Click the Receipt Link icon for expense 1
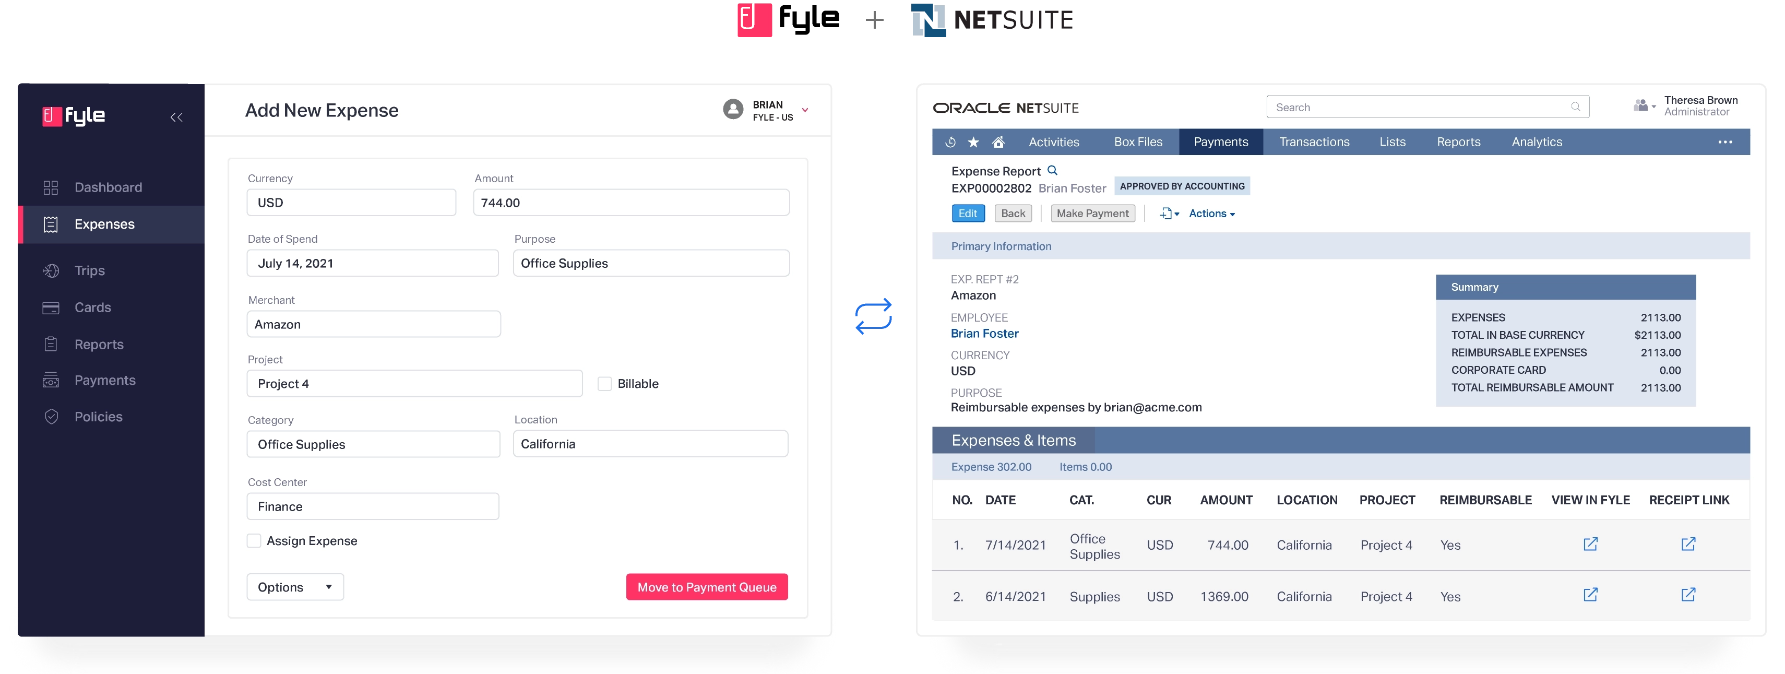Image resolution: width=1785 pixels, height=674 pixels. pyautogui.click(x=1689, y=544)
